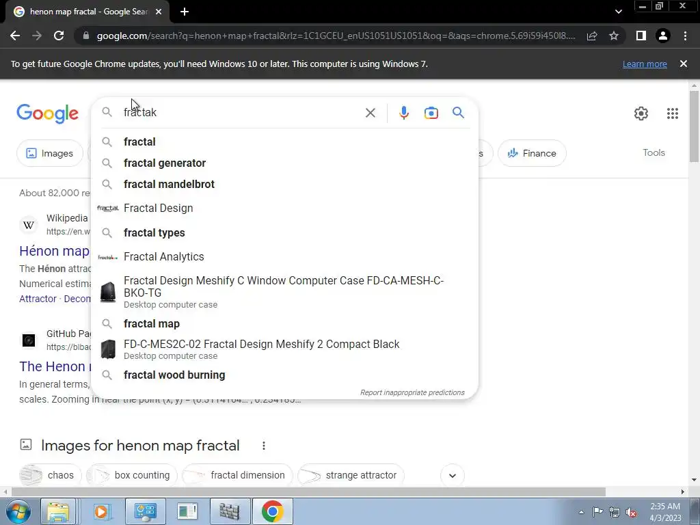Select the 'fractal mandelbrot' suggestion
The width and height of the screenshot is (700, 525).
point(284,184)
